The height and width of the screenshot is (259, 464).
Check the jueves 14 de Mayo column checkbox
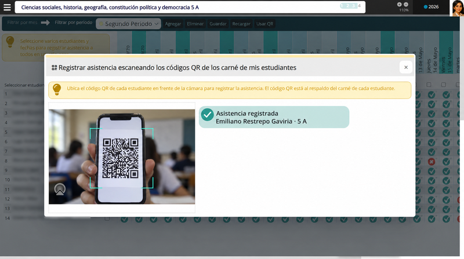click(x=429, y=85)
